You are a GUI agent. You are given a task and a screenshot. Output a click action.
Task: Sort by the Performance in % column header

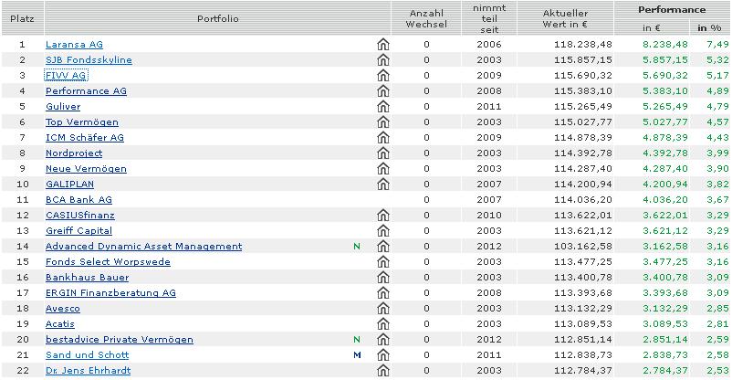[x=709, y=28]
